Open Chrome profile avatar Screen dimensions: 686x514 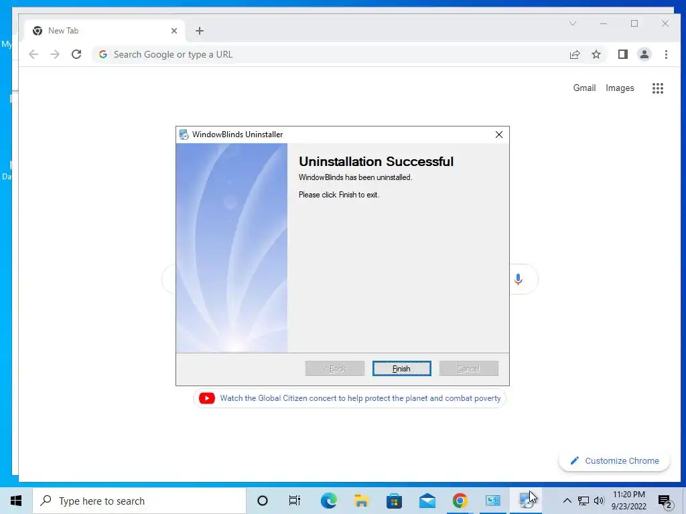(x=644, y=54)
